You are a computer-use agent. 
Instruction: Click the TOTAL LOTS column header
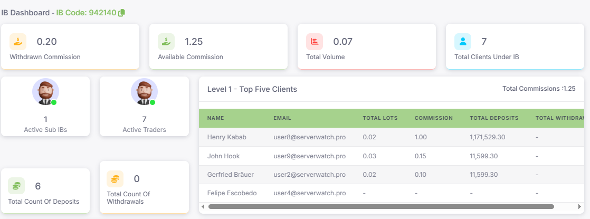click(x=380, y=118)
